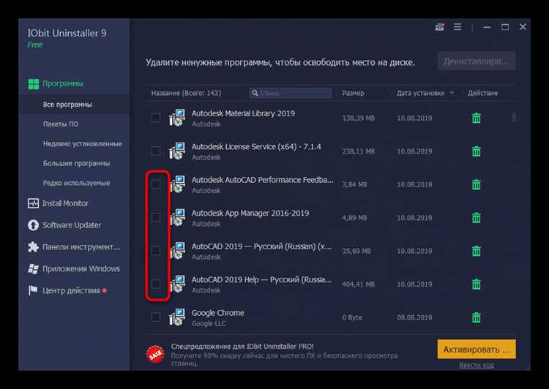The image size is (549, 389).
Task: Click trash icon for Autodesk App Manager 2016-2019
Action: coord(477,218)
